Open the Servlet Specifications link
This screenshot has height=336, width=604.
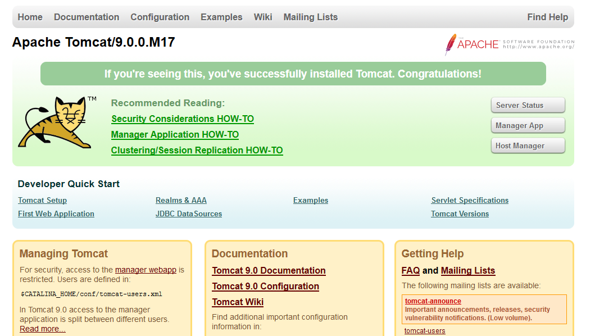click(470, 201)
